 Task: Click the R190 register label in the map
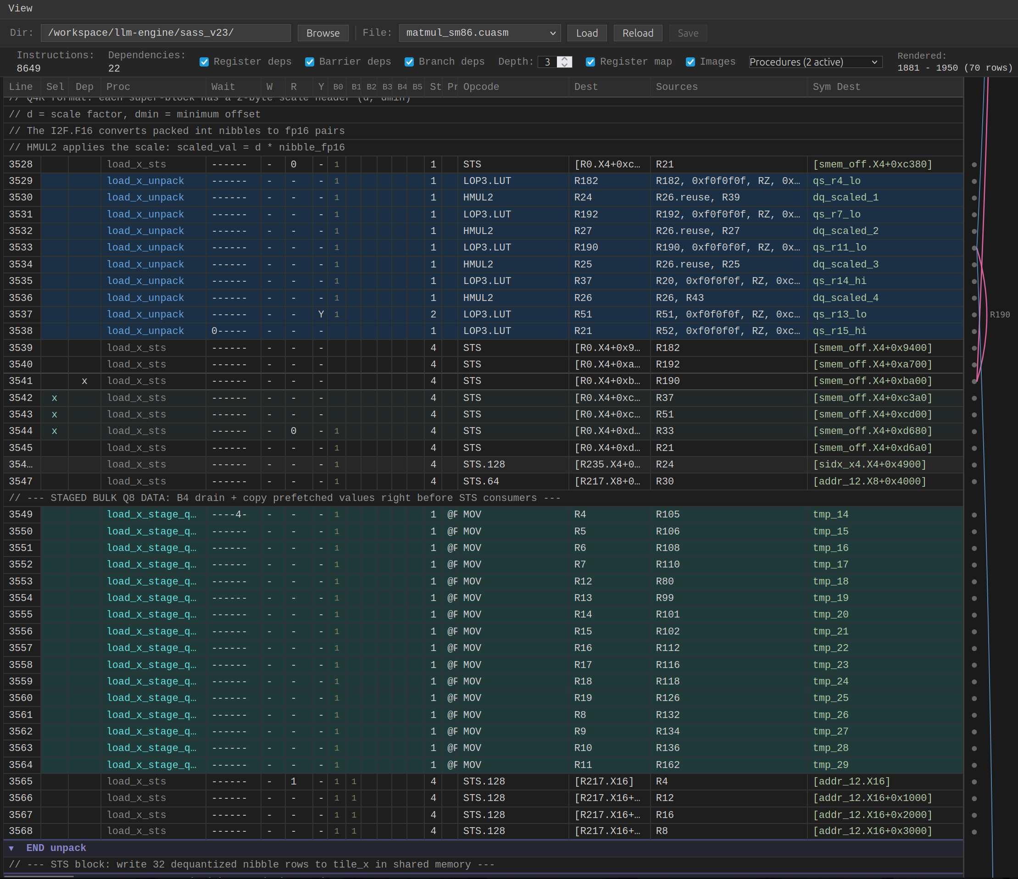click(999, 314)
